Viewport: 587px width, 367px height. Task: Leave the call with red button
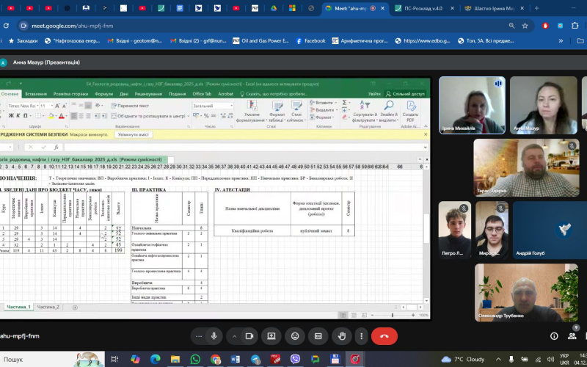tap(384, 335)
